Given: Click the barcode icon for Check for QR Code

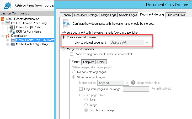Looking at the screenshot, I should click(x=13, y=27).
